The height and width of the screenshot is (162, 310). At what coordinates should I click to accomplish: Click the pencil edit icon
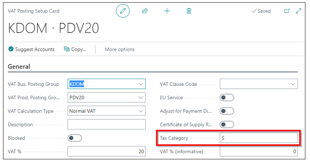pos(123,11)
